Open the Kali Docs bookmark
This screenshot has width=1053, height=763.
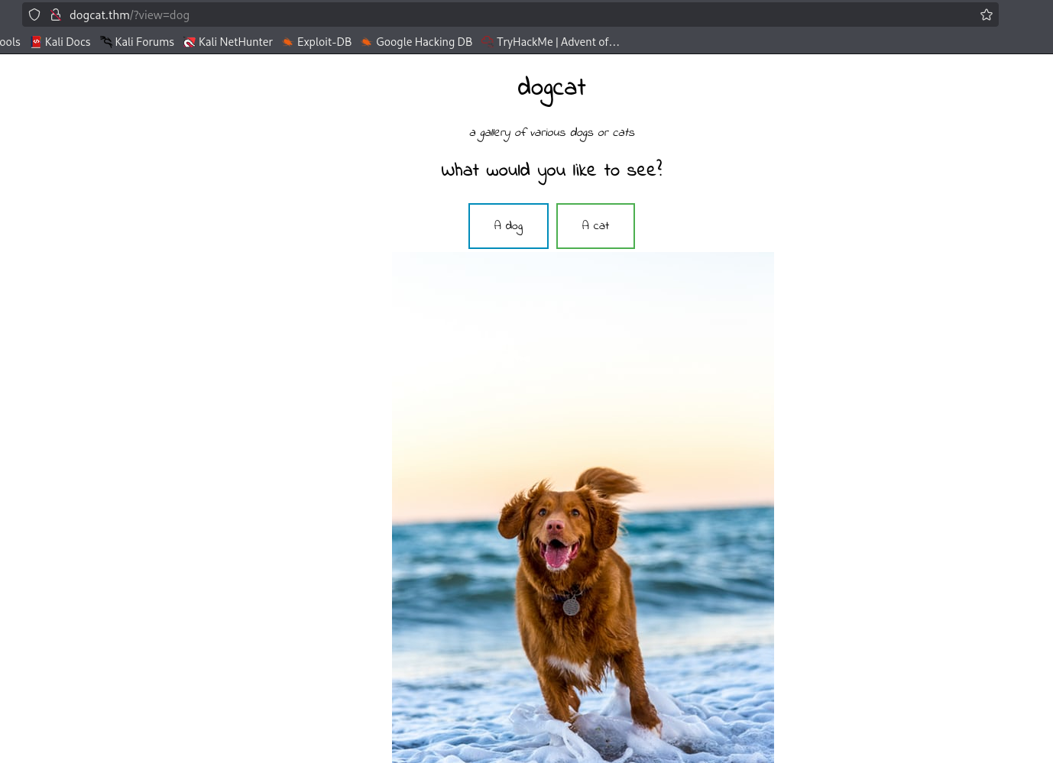point(68,42)
